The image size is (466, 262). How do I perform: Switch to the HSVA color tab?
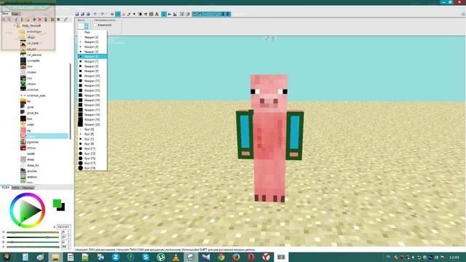[15, 188]
